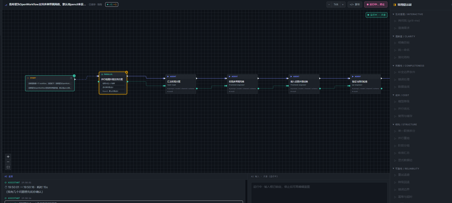Viewport: 452px width, 203px height.
Task: Click the 76% zoom level value
Action: (x=336, y=4)
